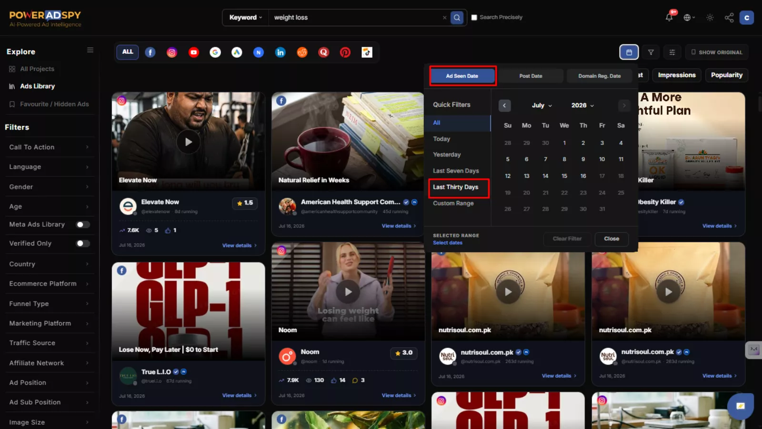The height and width of the screenshot is (429, 762).
Task: Click the Close button in date panel
Action: pos(612,239)
